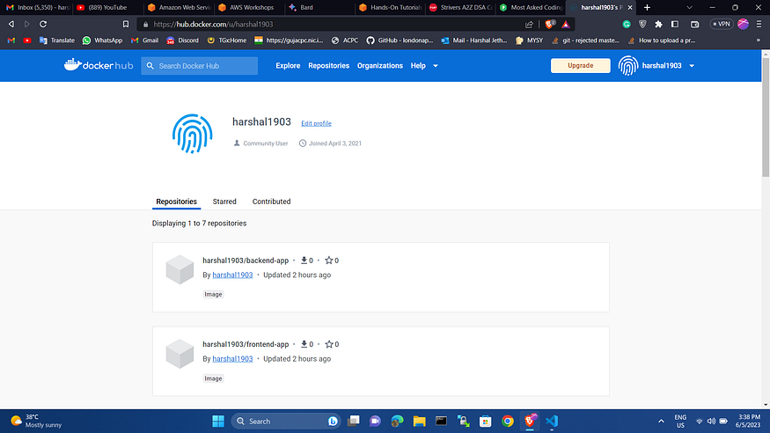Viewport: 770px width, 433px height.
Task: Switch to the YouTube browser tab
Action: [107, 7]
